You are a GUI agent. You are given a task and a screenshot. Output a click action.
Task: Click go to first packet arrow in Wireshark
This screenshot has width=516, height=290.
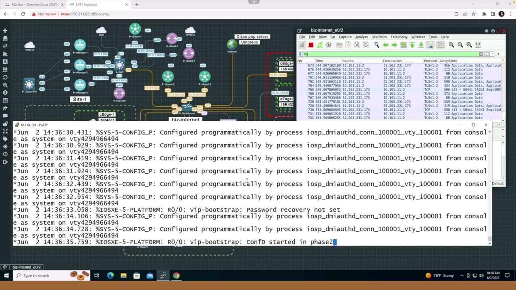pyautogui.click(x=412, y=45)
